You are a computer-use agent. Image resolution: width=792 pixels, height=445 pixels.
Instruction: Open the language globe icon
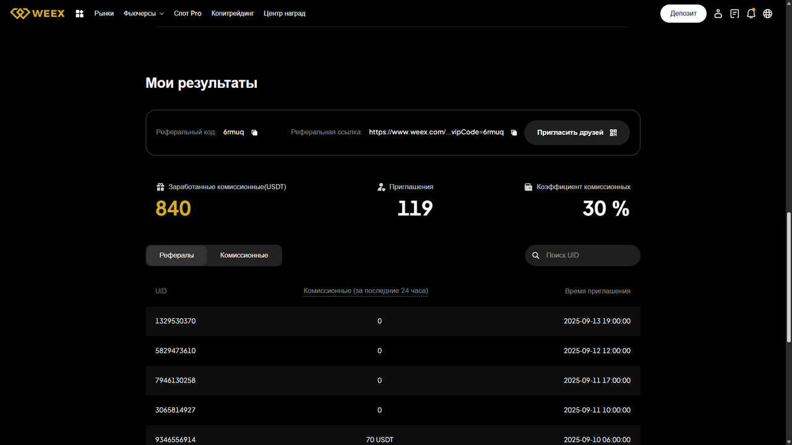point(767,14)
